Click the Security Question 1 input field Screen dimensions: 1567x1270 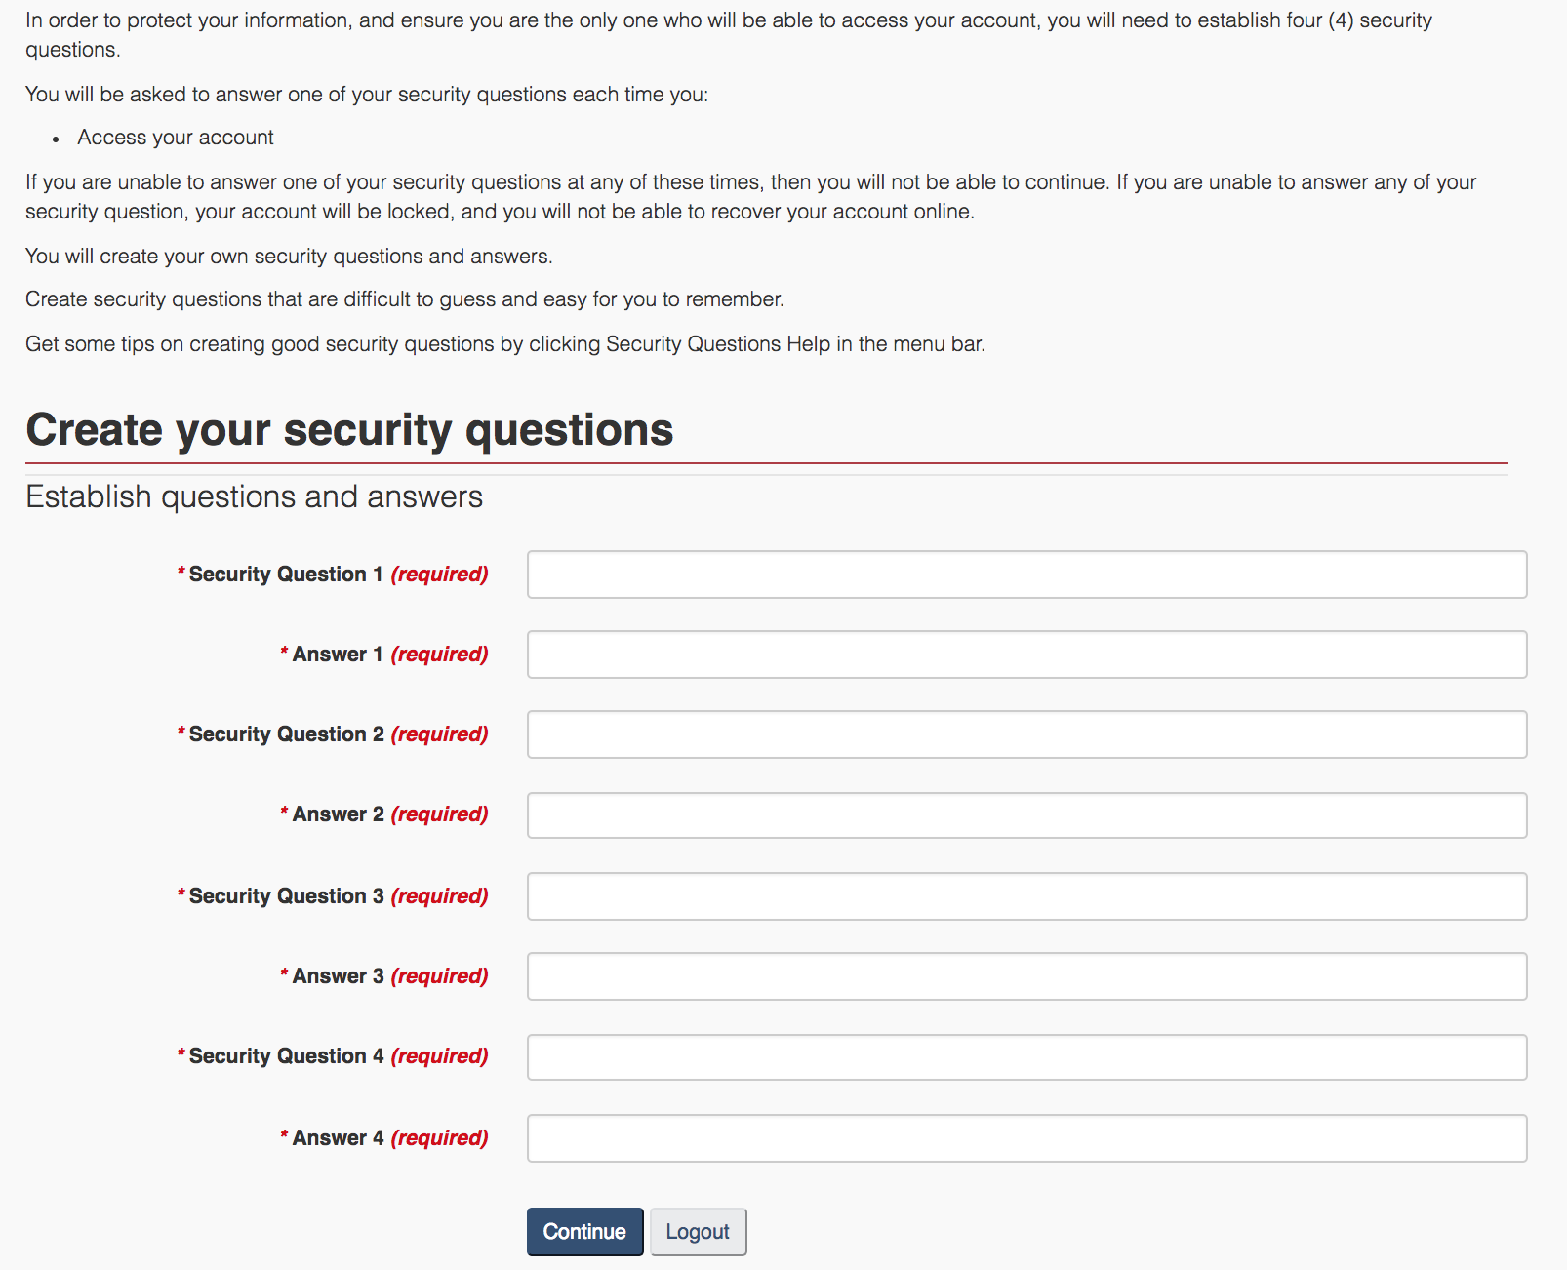point(1026,575)
